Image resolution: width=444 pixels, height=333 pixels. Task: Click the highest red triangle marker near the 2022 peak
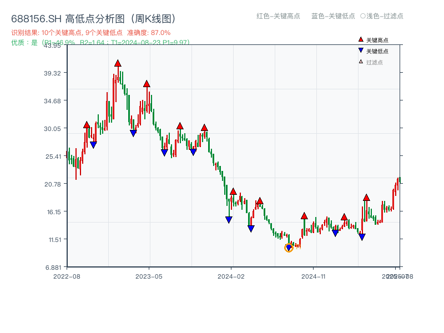tap(118, 63)
